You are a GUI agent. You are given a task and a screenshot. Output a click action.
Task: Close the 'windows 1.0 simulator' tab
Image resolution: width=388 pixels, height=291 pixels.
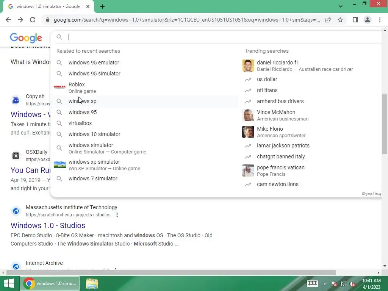click(x=88, y=7)
